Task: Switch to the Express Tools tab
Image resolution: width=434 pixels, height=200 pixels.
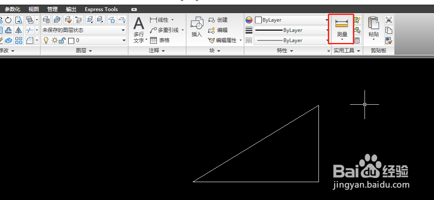Action: (x=101, y=9)
